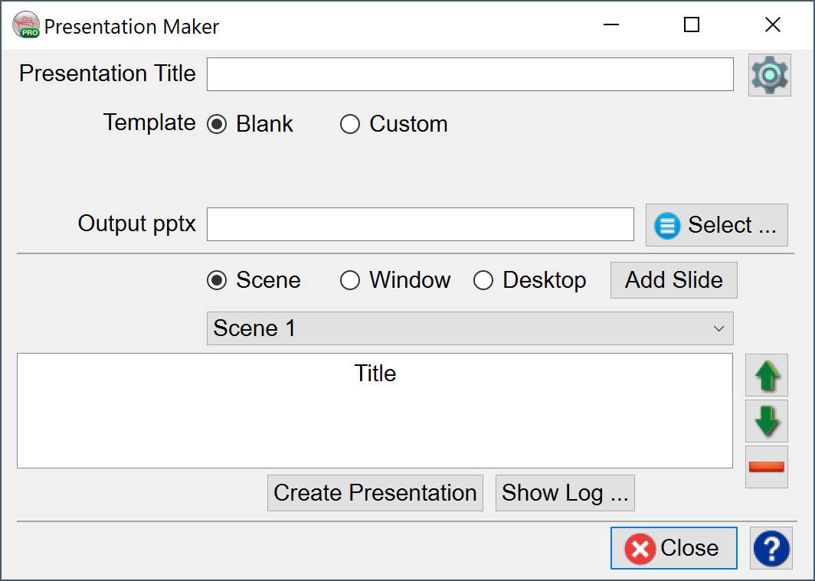Image resolution: width=815 pixels, height=581 pixels.
Task: Move the slide up with green arrow
Action: [x=766, y=375]
